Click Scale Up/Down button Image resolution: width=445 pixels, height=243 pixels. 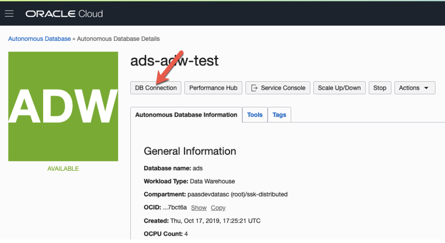(339, 88)
